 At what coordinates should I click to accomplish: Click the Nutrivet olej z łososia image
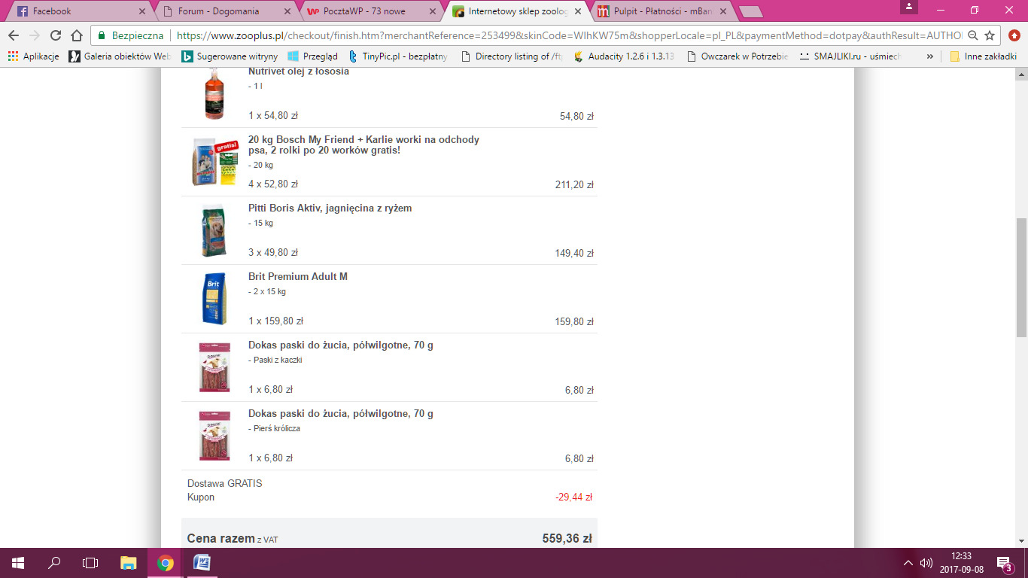point(215,93)
